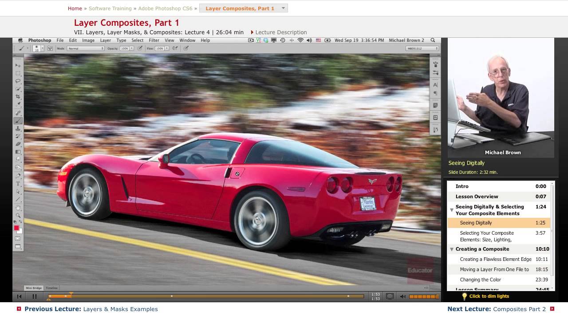
Task: Select the Spot Healing Brush tool
Action: 18,113
